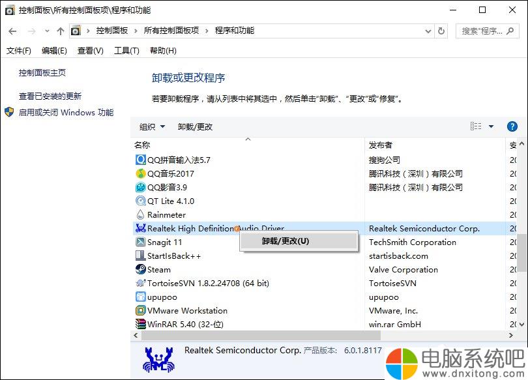
Task: Click the title bar control panel icon
Action: (x=10, y=10)
